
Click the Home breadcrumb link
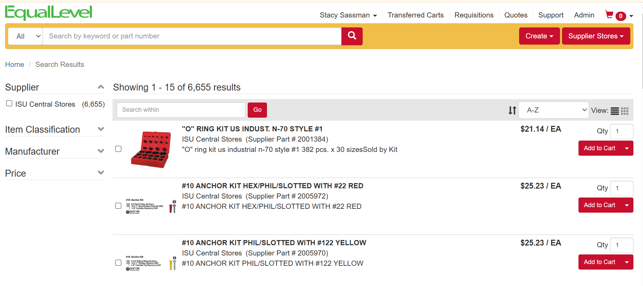[x=14, y=64]
